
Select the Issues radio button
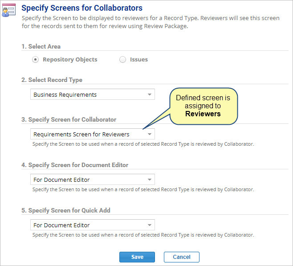122,60
